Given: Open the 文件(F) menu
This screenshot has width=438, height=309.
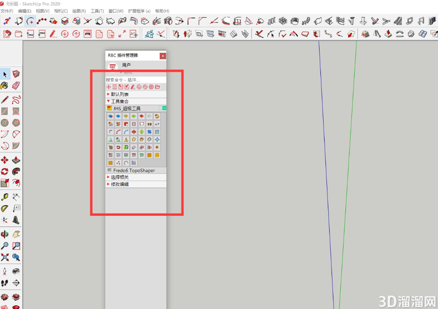Looking at the screenshot, I should click(7, 11).
